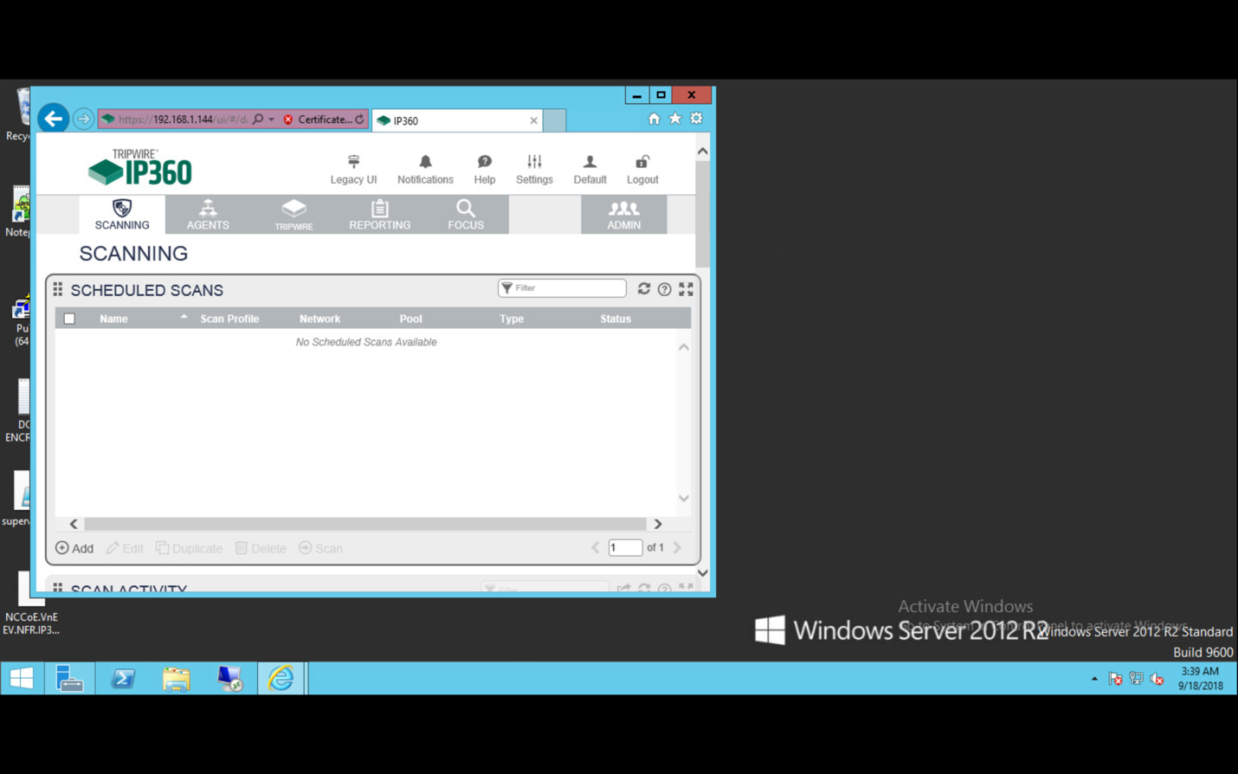The image size is (1238, 774).
Task: Add a new scheduled scan
Action: coord(74,548)
